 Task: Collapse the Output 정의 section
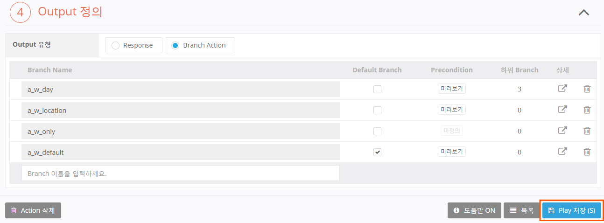coord(583,13)
